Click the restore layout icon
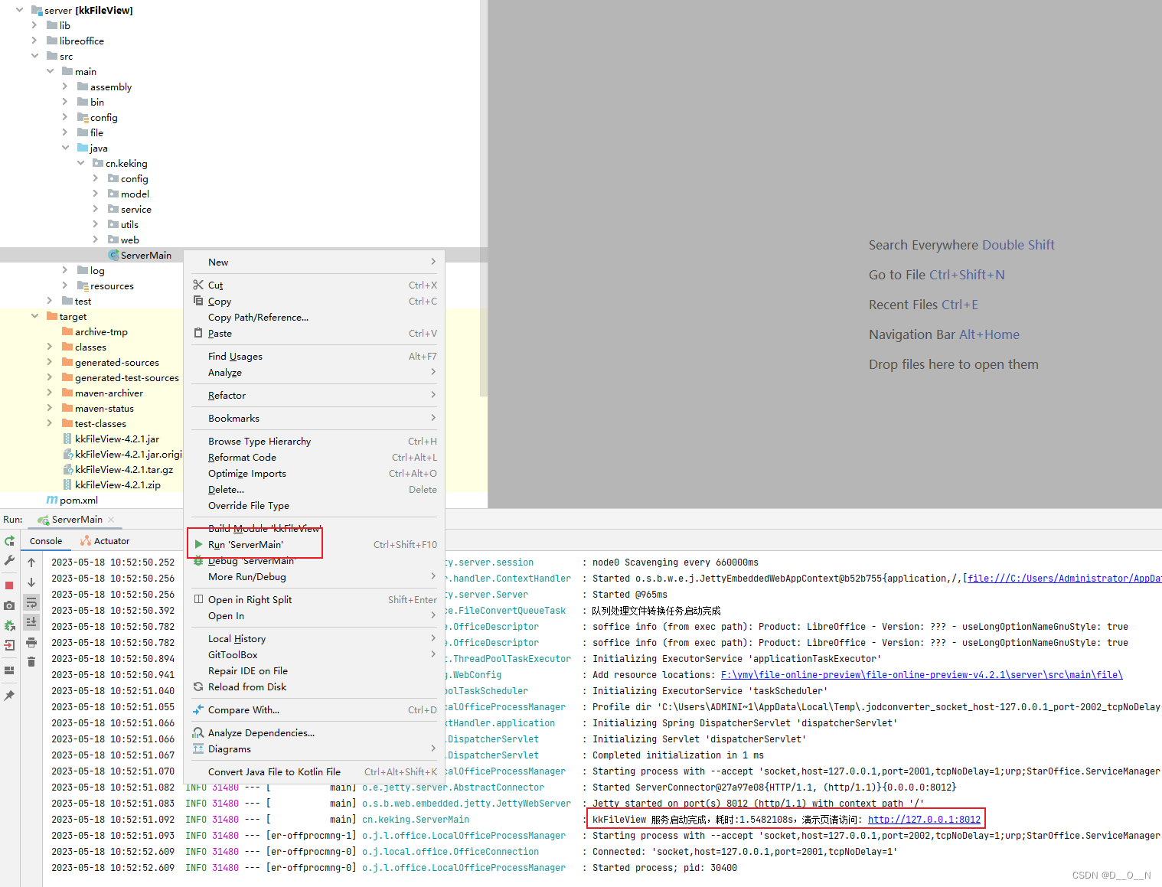 coord(9,670)
